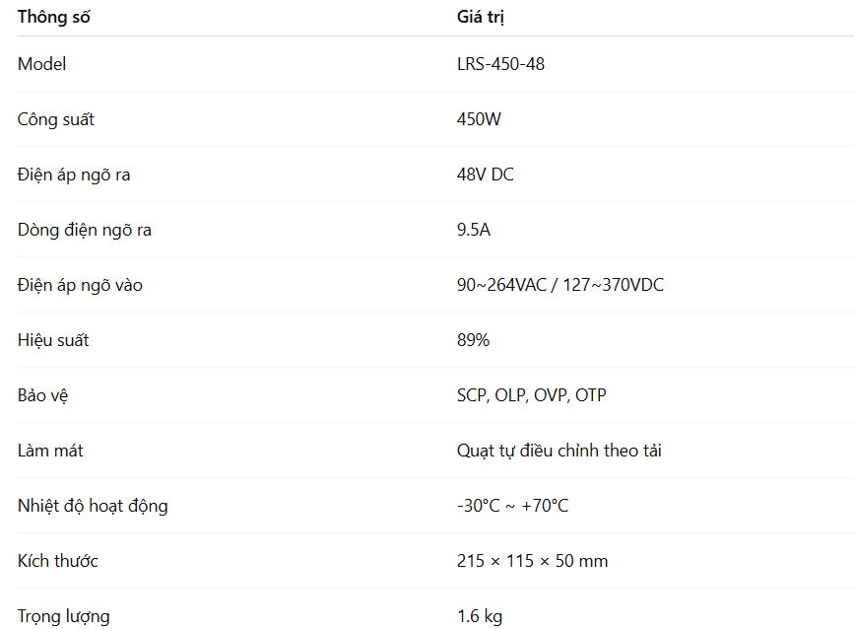Select the 89% efficiency value

coord(473,340)
